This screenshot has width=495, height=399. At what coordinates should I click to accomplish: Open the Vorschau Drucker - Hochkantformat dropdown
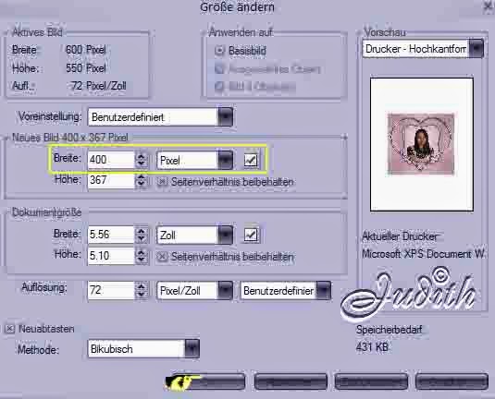[x=423, y=49]
